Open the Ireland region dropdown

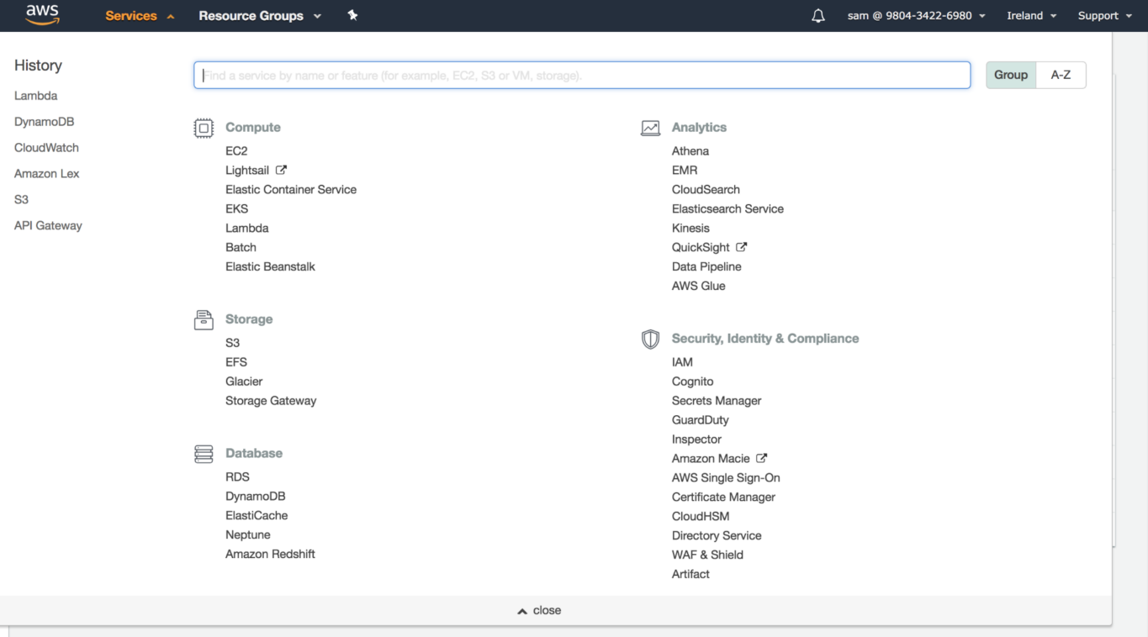(x=1031, y=16)
